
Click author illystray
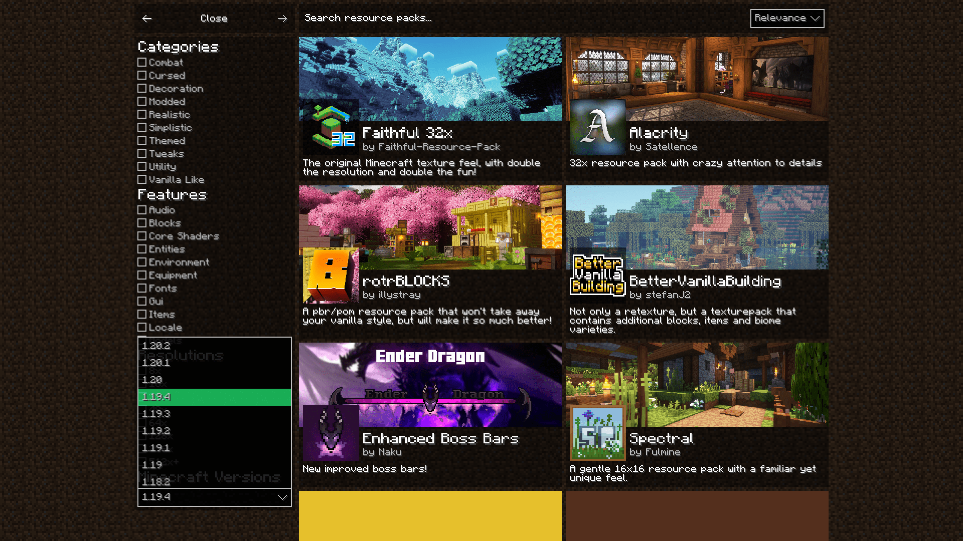click(x=399, y=295)
